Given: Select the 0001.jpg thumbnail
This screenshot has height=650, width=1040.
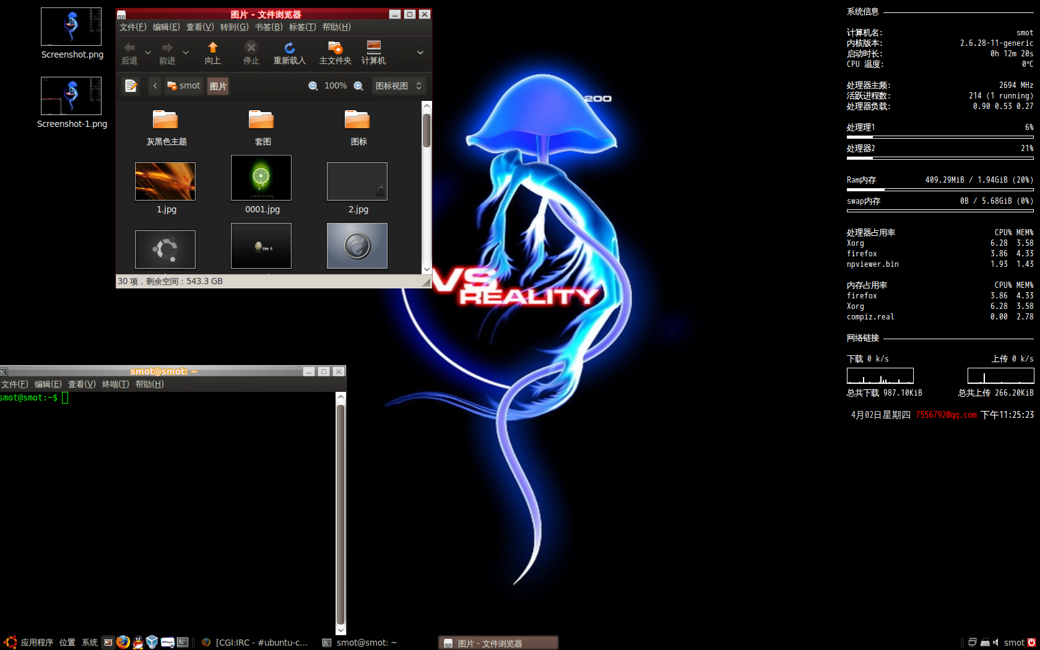Looking at the screenshot, I should coord(261,178).
